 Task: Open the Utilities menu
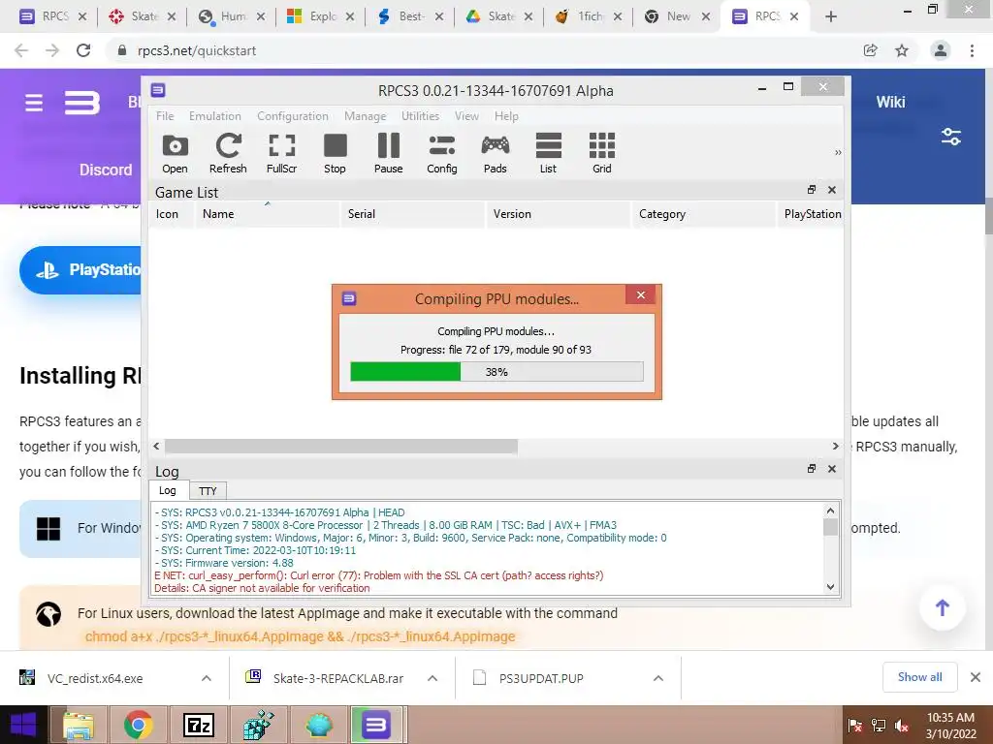click(420, 116)
